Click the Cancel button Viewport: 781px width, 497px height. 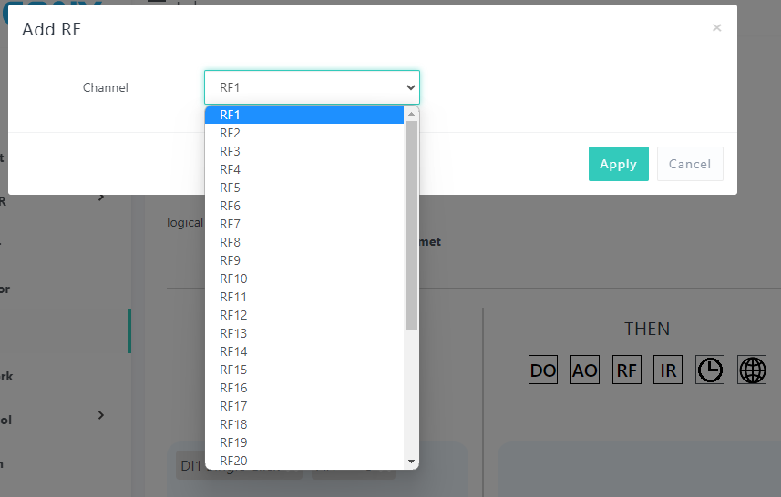click(689, 164)
